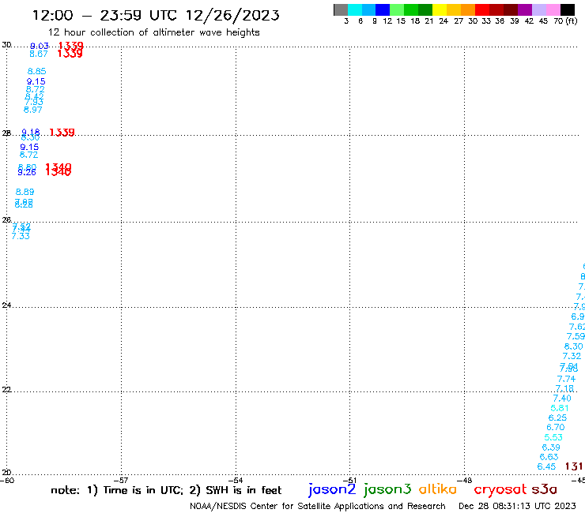
Task: Click the NOAA/NESDIS Center credit line
Action: 318,506
